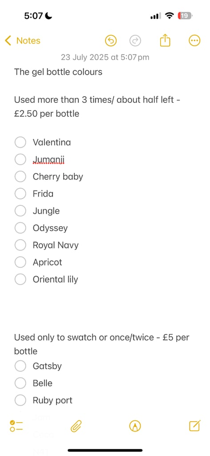The image size is (210, 456).
Task: Tap the undo arrow icon
Action: pyautogui.click(x=111, y=41)
